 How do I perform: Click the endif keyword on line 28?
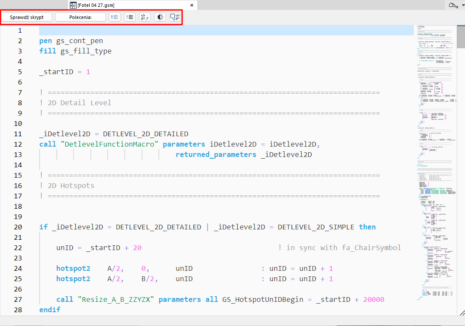pos(49,310)
